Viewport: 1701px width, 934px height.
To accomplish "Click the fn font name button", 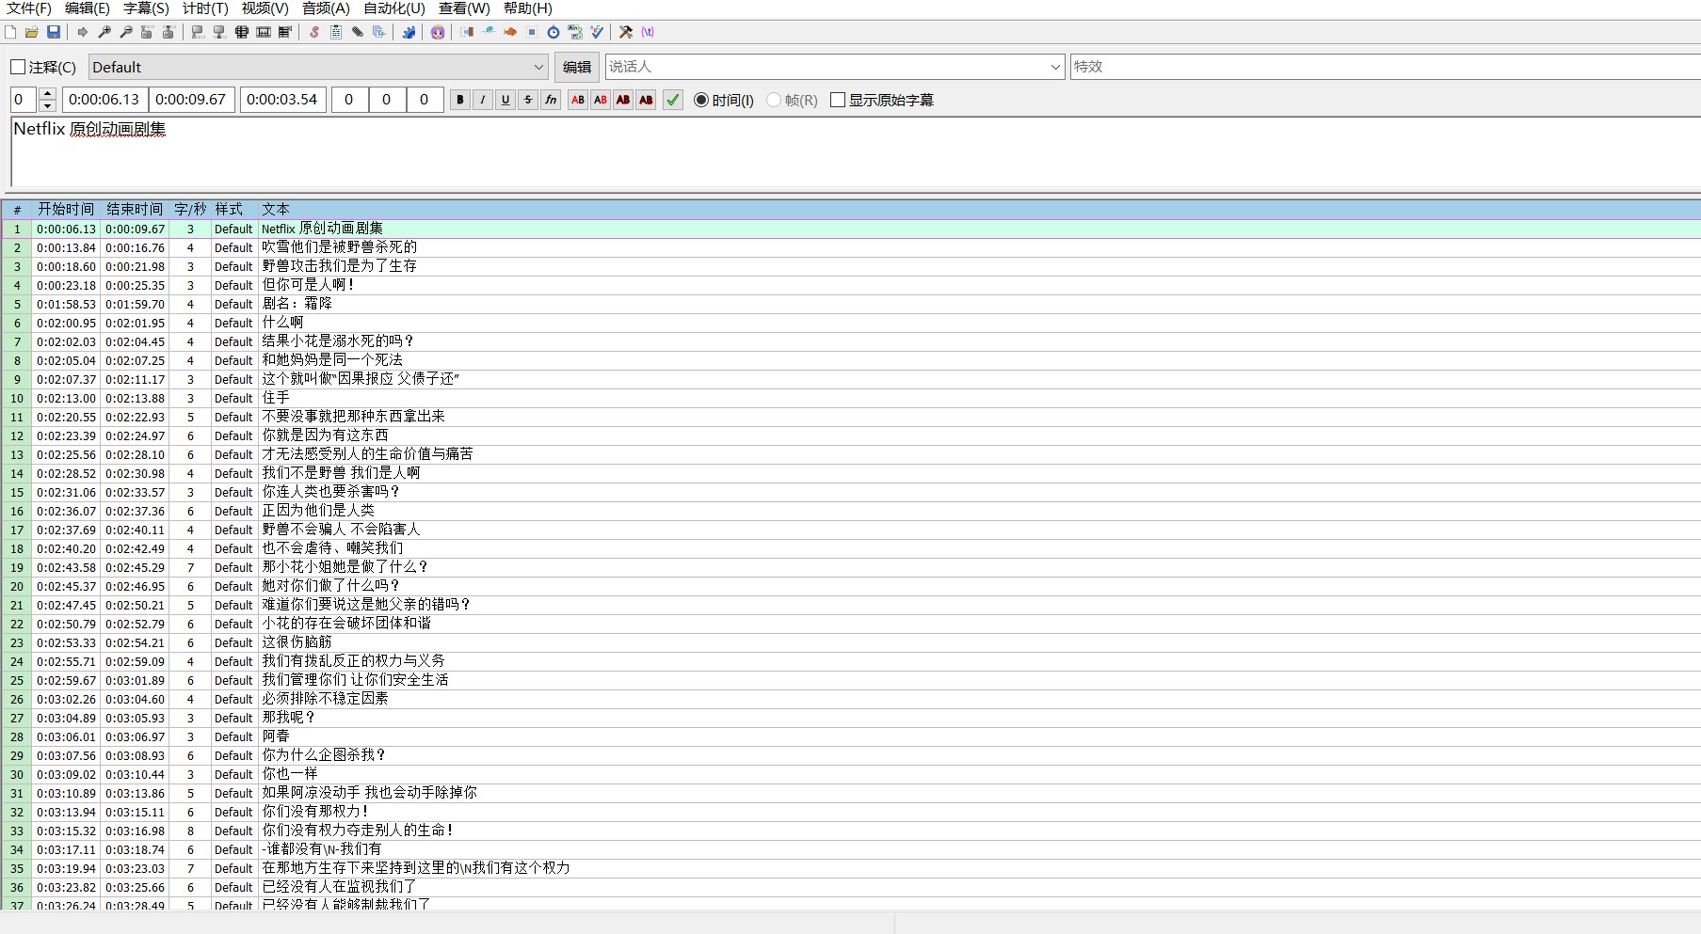I will [551, 100].
